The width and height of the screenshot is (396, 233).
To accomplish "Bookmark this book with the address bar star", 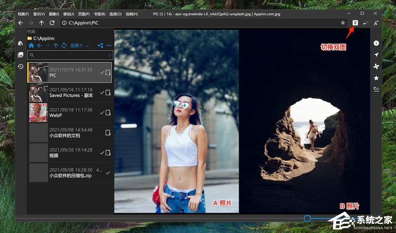I will pyautogui.click(x=343, y=23).
